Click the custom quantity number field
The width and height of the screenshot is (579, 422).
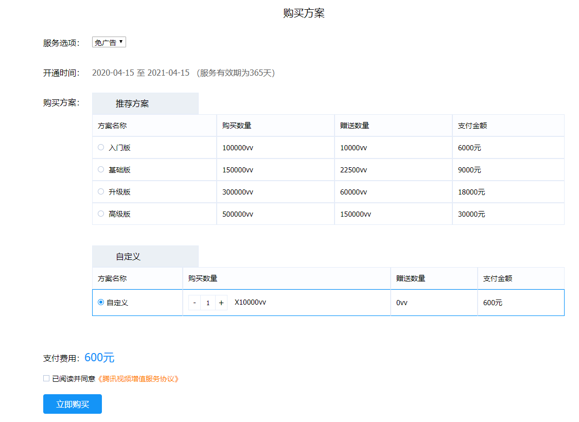tap(208, 303)
